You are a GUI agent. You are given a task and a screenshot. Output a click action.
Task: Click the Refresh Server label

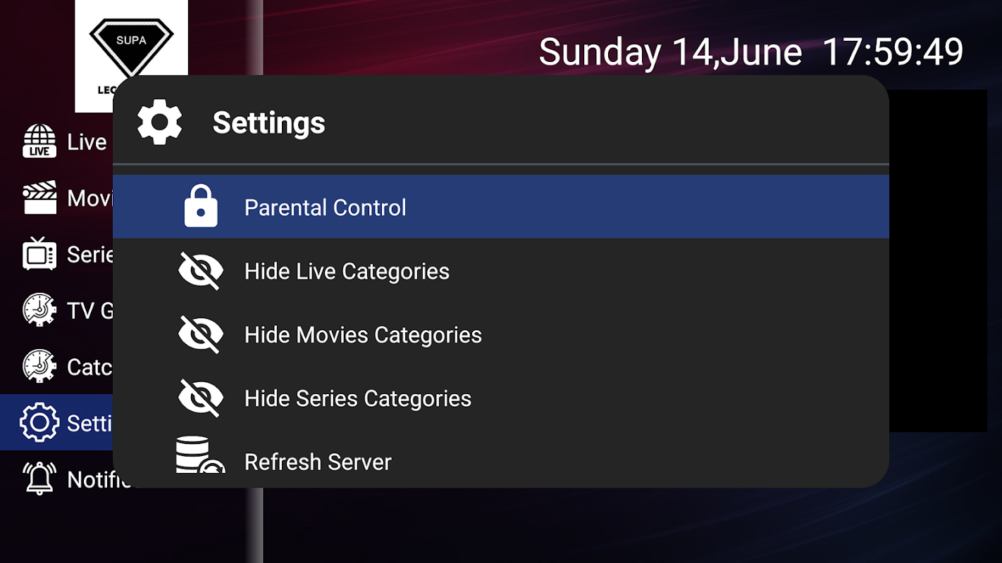point(318,462)
